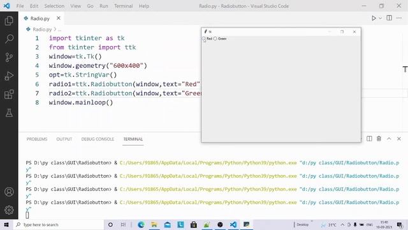Open the View menu

75,6
